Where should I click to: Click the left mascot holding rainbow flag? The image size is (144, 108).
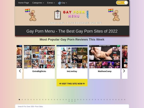(31, 15)
